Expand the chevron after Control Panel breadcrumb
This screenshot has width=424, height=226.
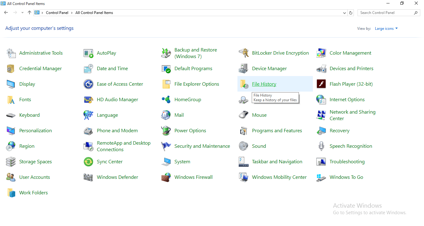point(72,13)
